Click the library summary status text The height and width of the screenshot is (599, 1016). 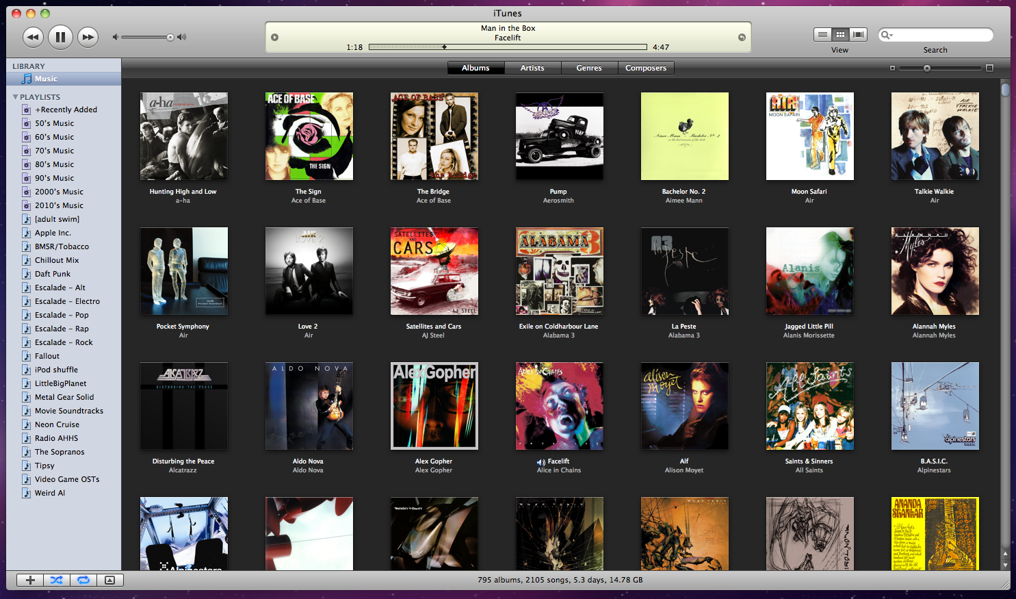(x=560, y=580)
